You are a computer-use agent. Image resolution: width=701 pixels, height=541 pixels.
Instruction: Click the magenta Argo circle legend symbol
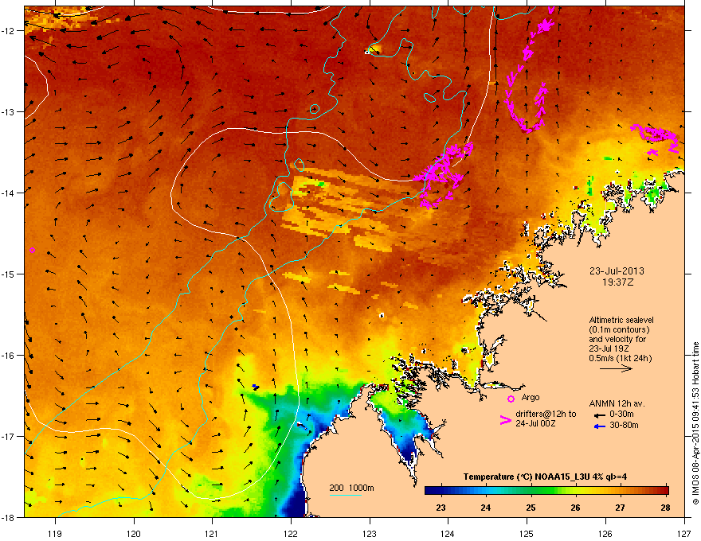click(x=511, y=399)
